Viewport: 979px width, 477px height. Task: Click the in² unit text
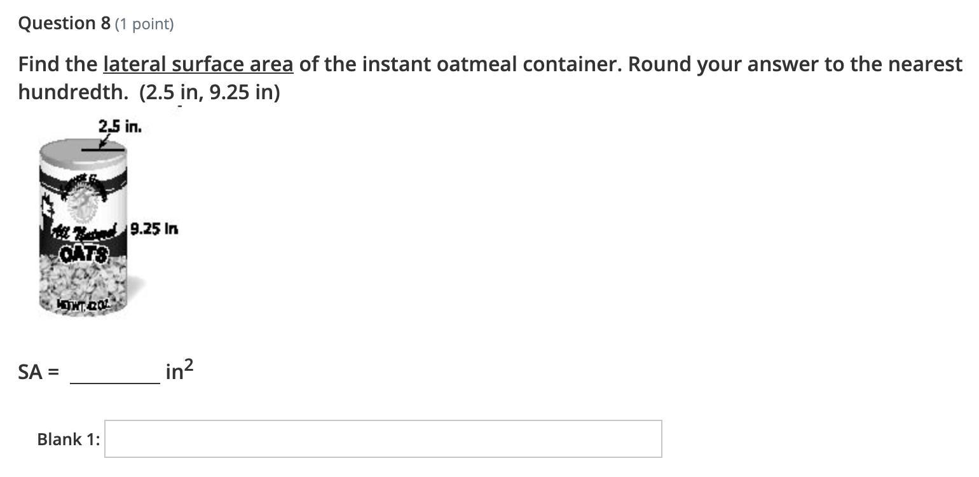click(179, 370)
